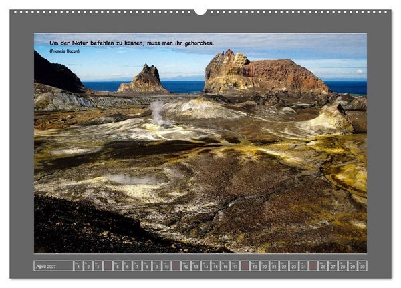401x288 pixels.
Task: Select day 29 in the calendar strip
Action: click(352, 266)
